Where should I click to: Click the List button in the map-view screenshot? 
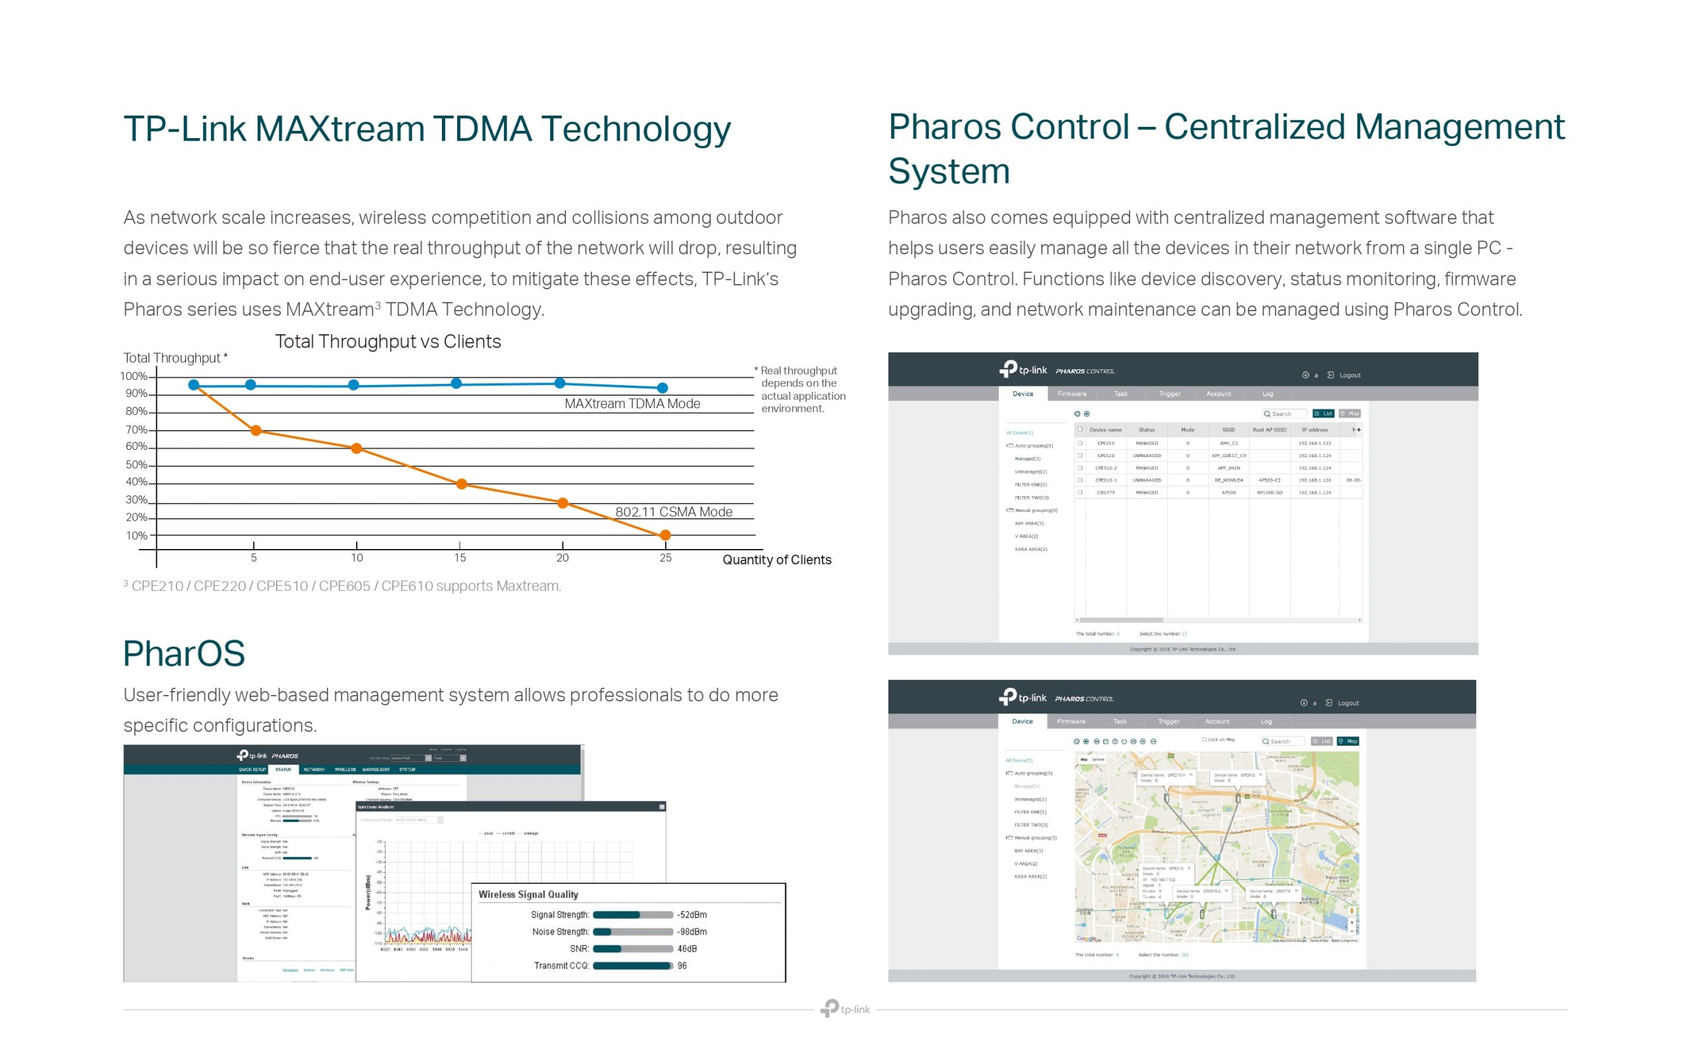tap(1322, 742)
